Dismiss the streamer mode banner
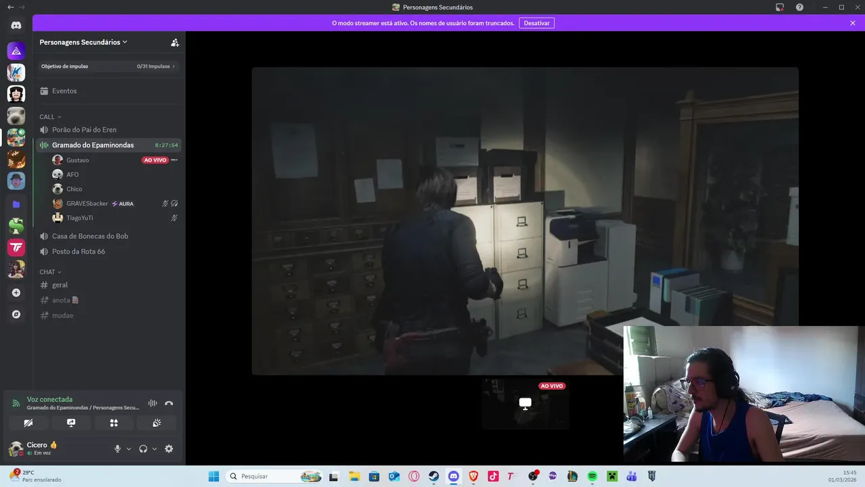Viewport: 865px width, 487px height. [x=853, y=23]
